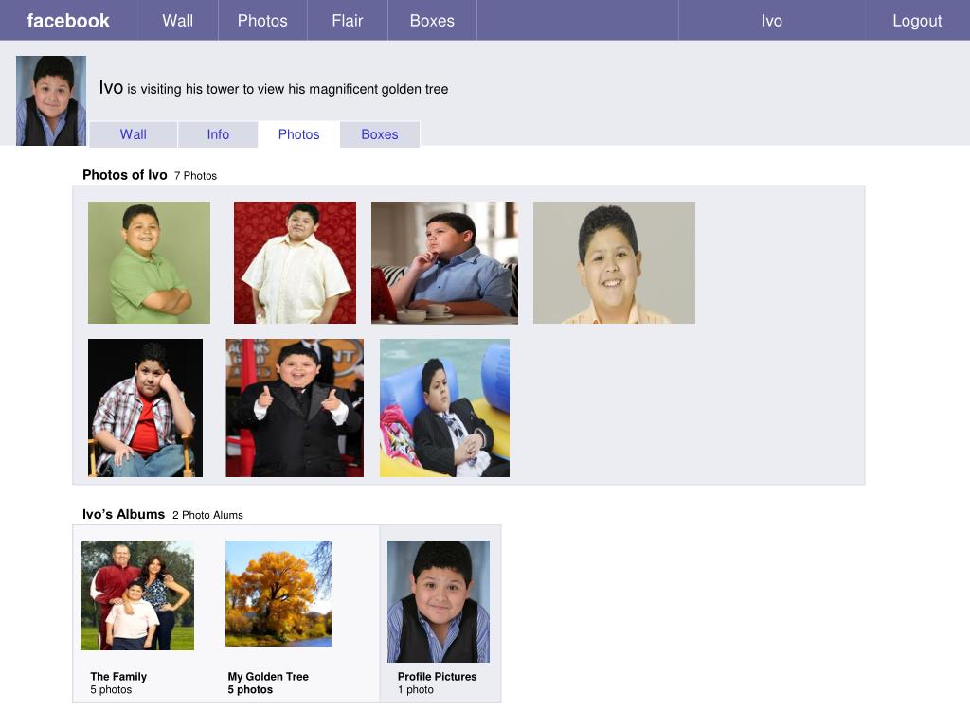Click '5 photos' under The Family
970x727 pixels.
click(112, 689)
